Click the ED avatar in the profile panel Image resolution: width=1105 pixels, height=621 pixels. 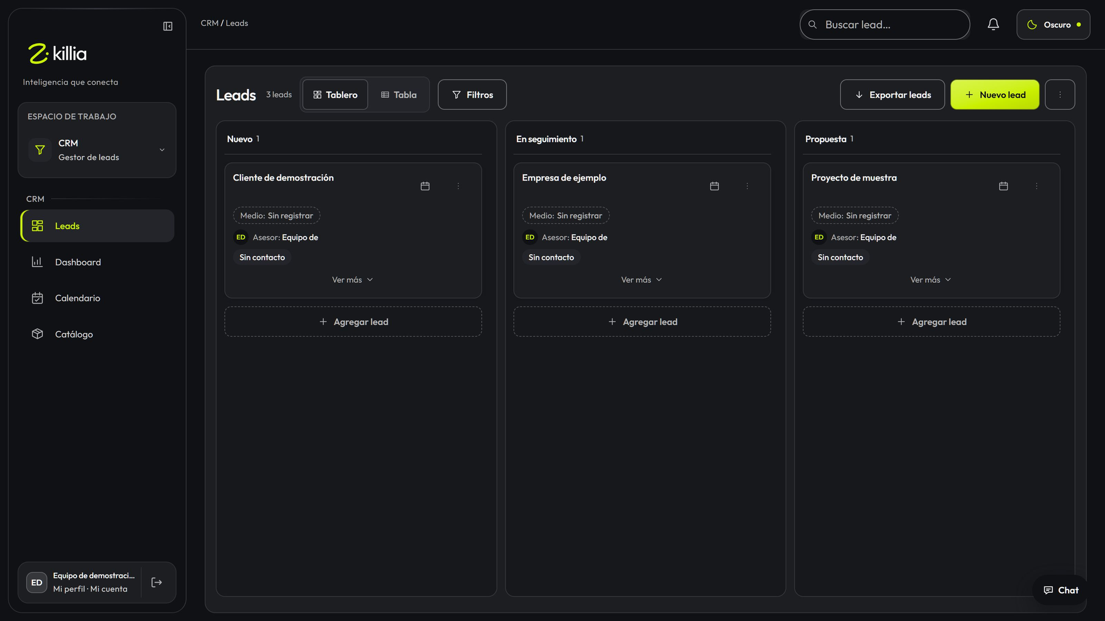point(37,582)
